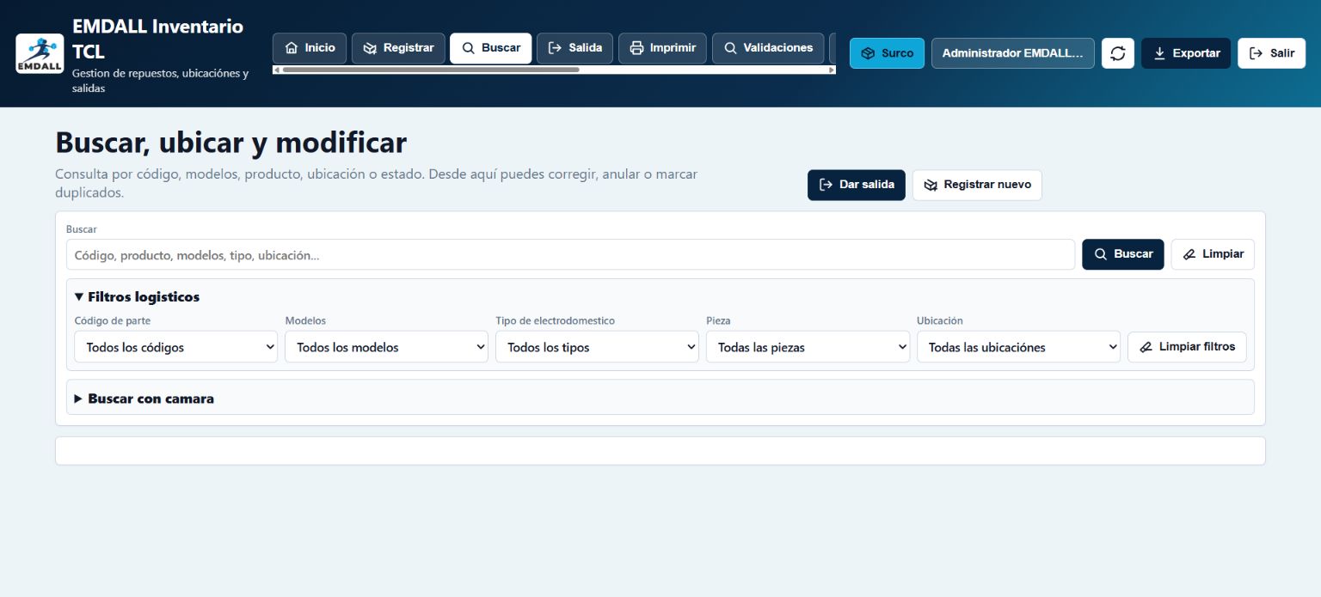Open the Modelos dropdown
The image size is (1321, 597).
point(386,347)
